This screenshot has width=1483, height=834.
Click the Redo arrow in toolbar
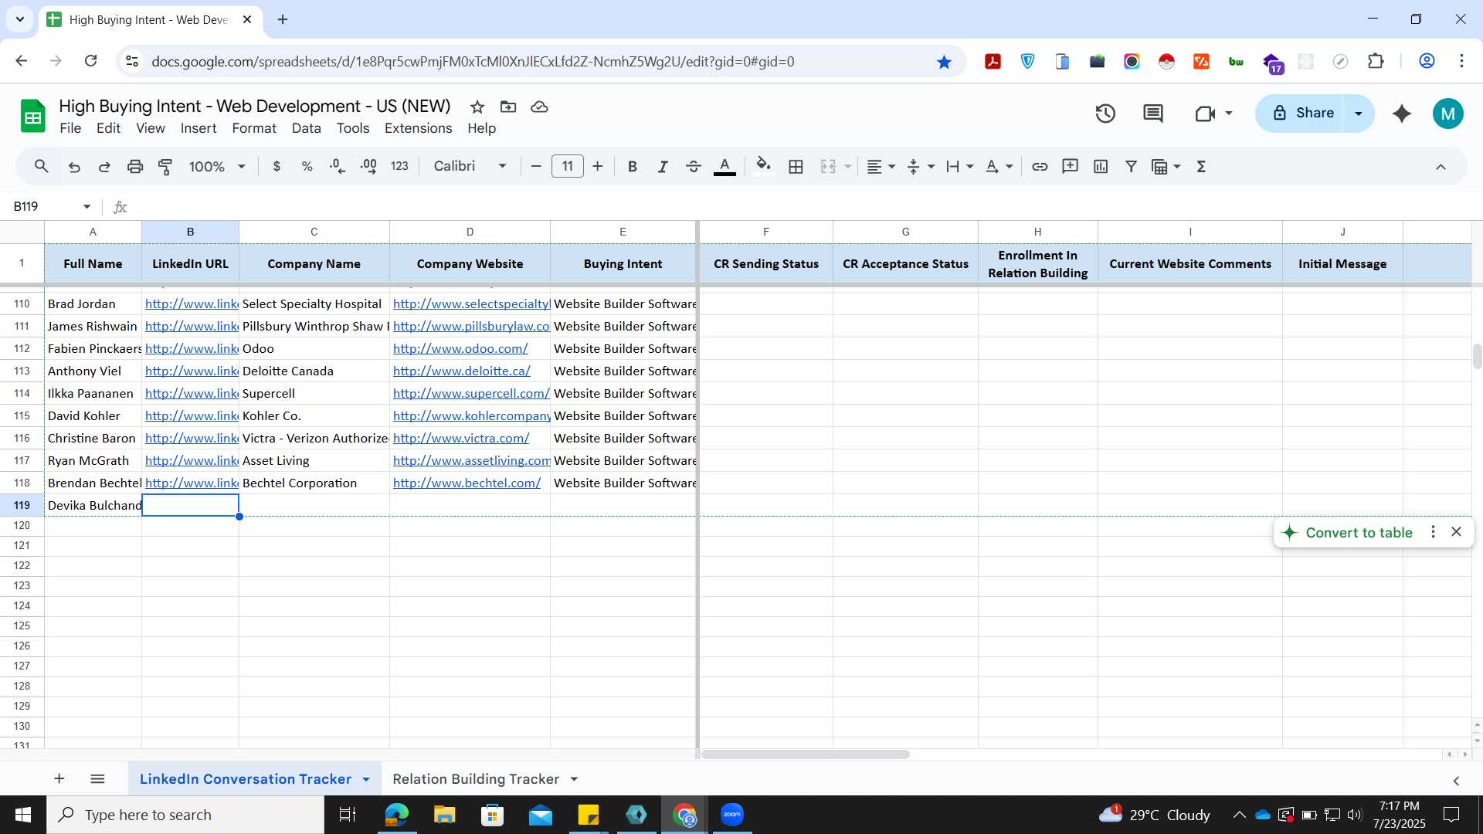point(104,166)
